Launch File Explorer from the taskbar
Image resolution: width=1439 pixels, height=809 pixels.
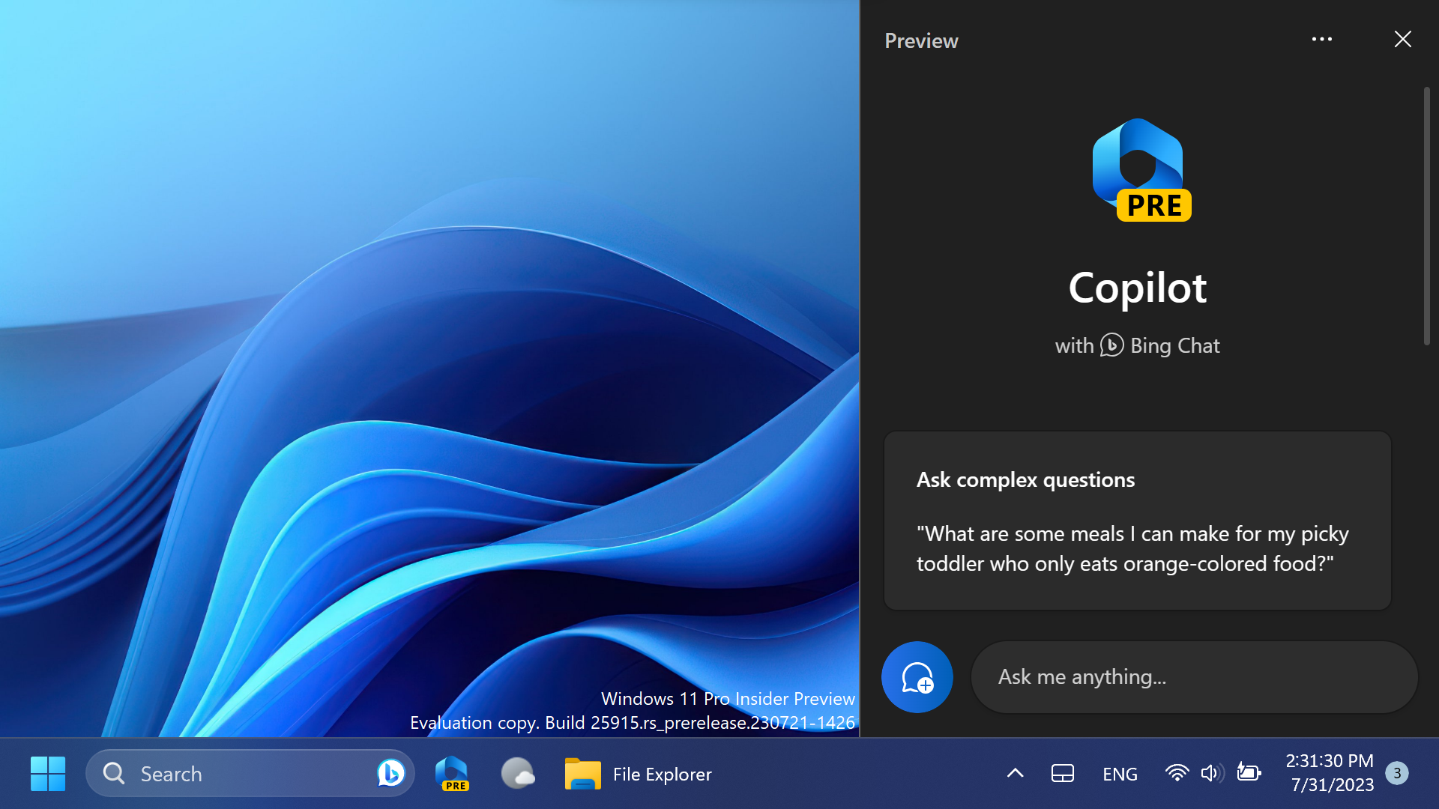click(639, 773)
